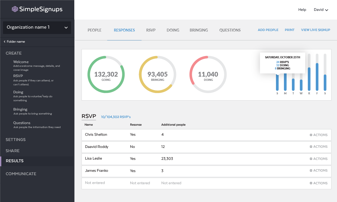
Task: Click the yellow Bringing donut chart
Action: [x=158, y=74]
